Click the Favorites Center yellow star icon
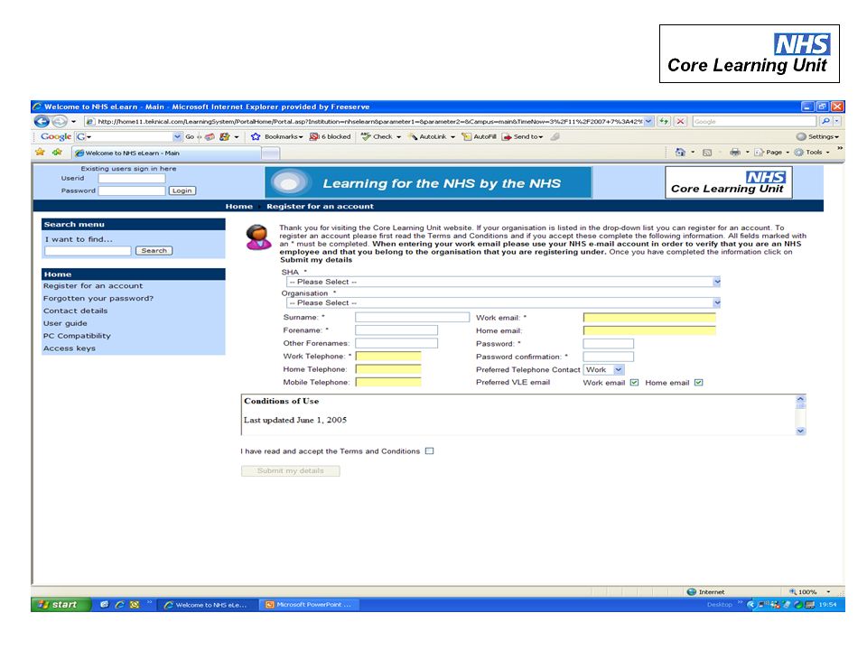Screen dimensions: 867x650 point(40,152)
